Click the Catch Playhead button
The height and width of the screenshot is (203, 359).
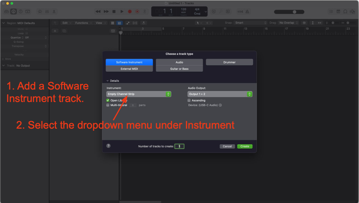tap(143, 23)
